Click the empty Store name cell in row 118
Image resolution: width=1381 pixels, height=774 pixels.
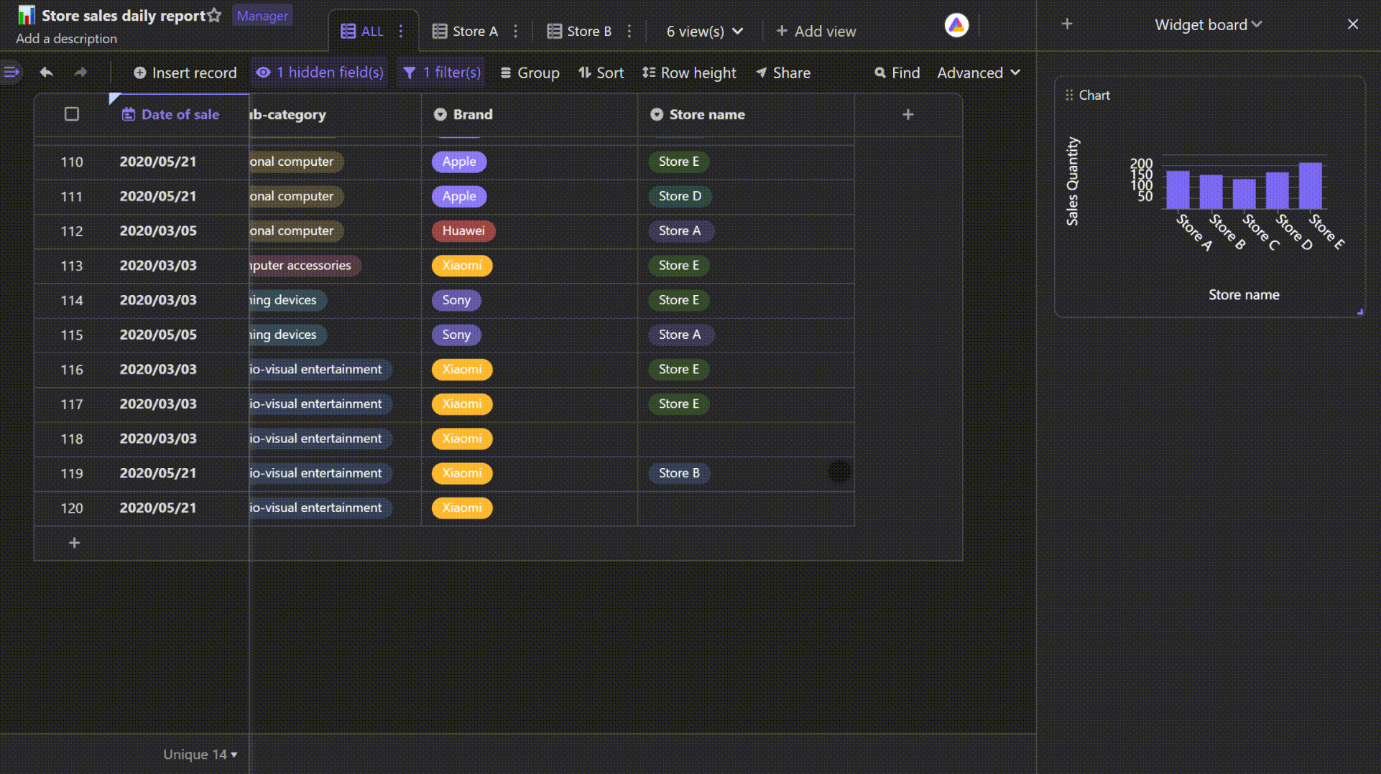pyautogui.click(x=746, y=439)
